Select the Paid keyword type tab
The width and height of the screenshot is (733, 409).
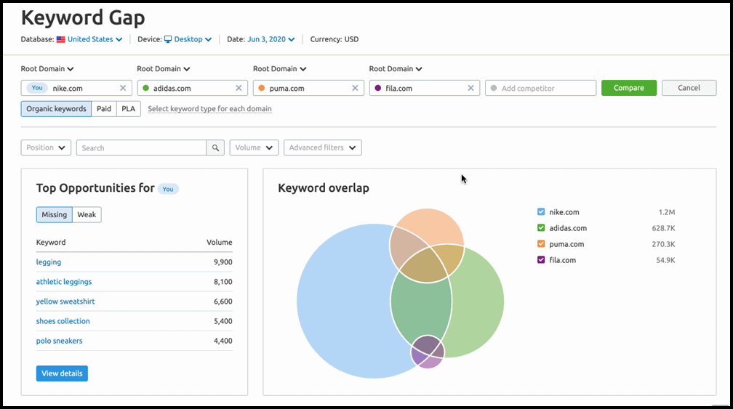tap(104, 109)
